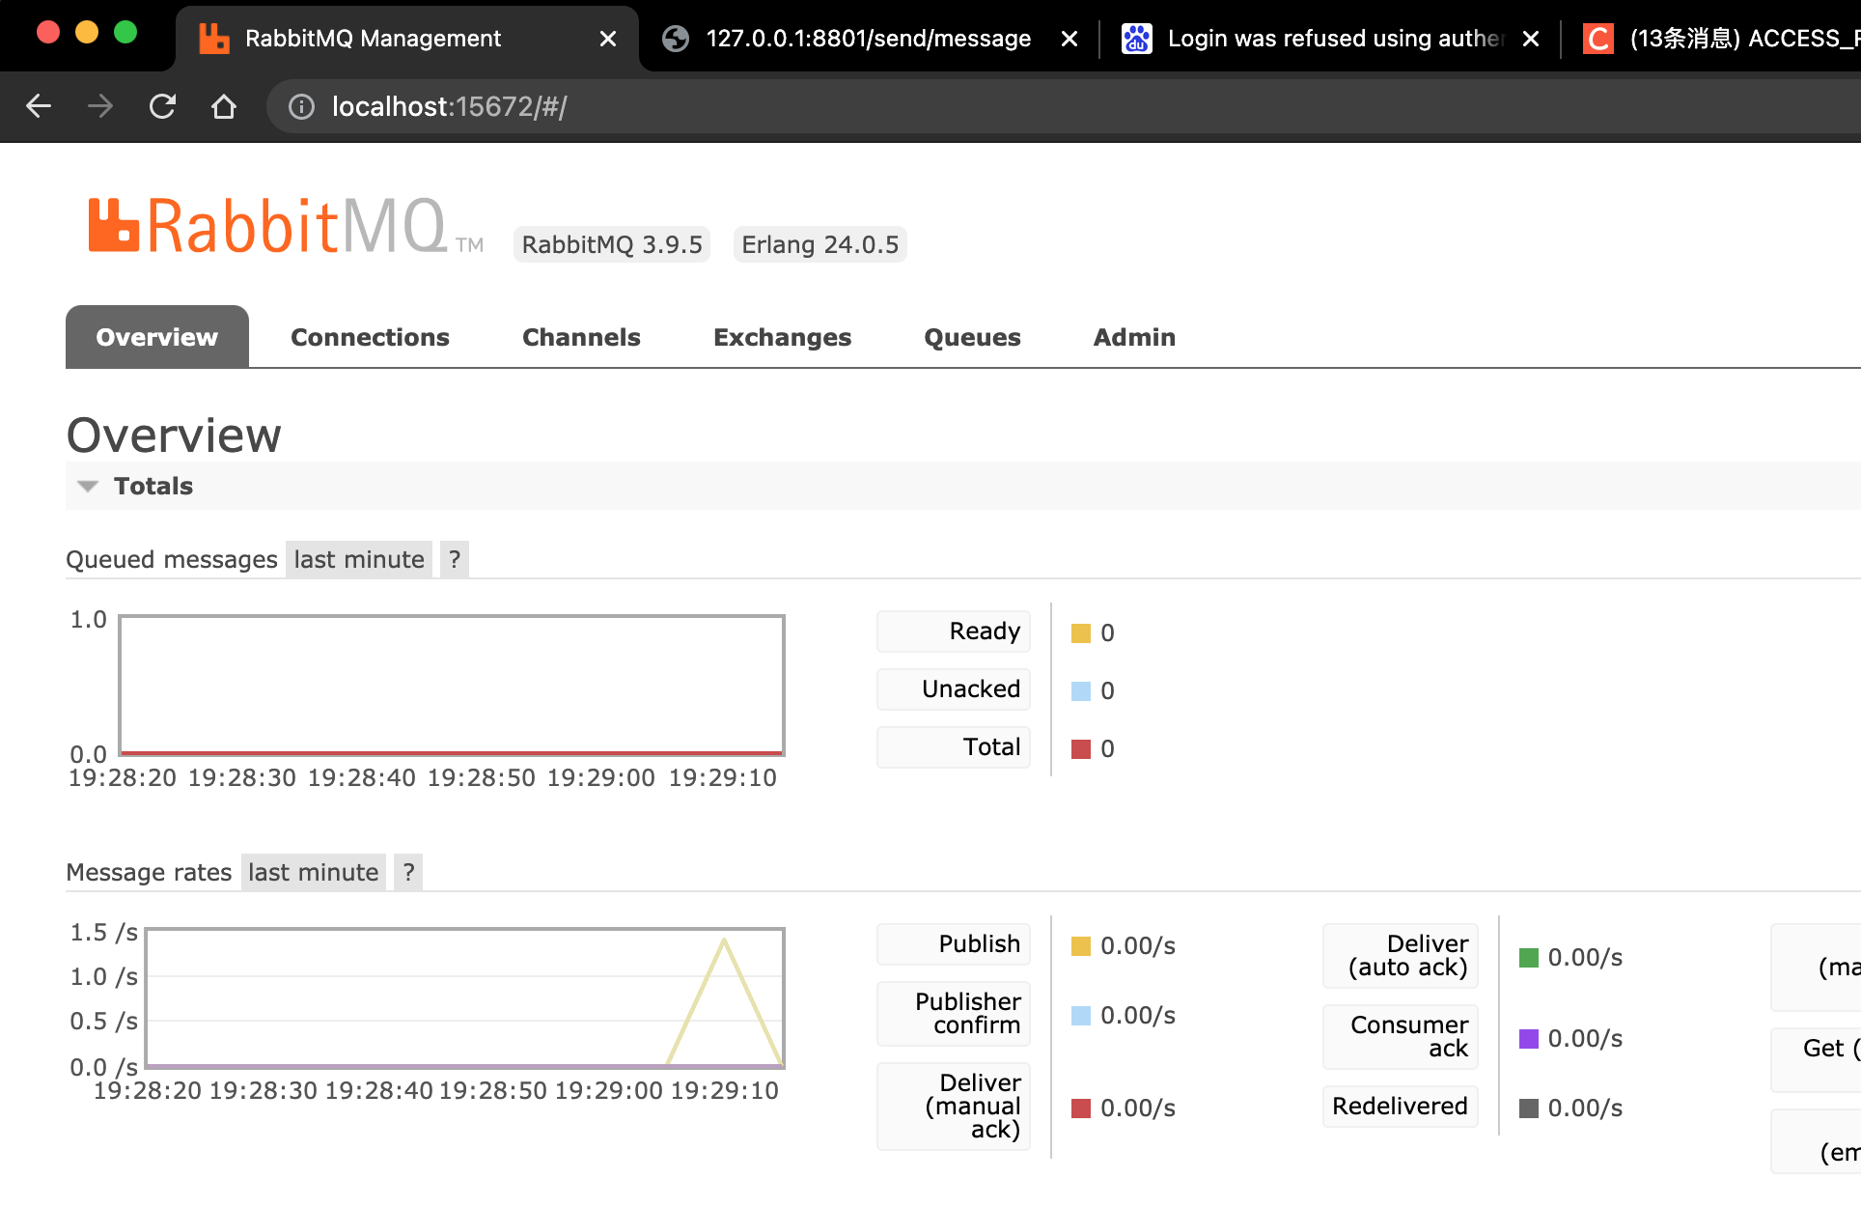
Task: Click the Redelivered rate value 0.00/s
Action: click(1585, 1109)
